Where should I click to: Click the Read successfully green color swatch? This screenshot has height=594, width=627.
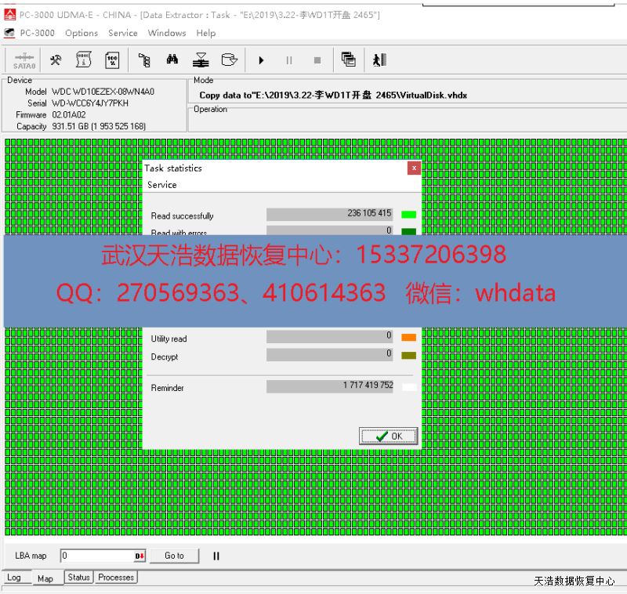click(x=408, y=214)
